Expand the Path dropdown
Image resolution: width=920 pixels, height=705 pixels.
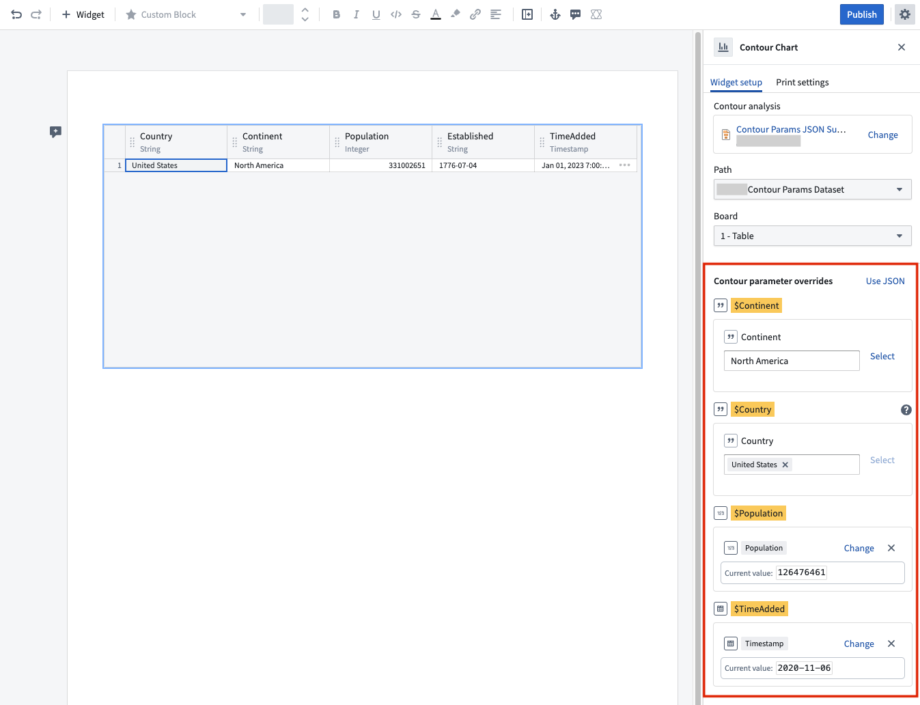click(813, 189)
